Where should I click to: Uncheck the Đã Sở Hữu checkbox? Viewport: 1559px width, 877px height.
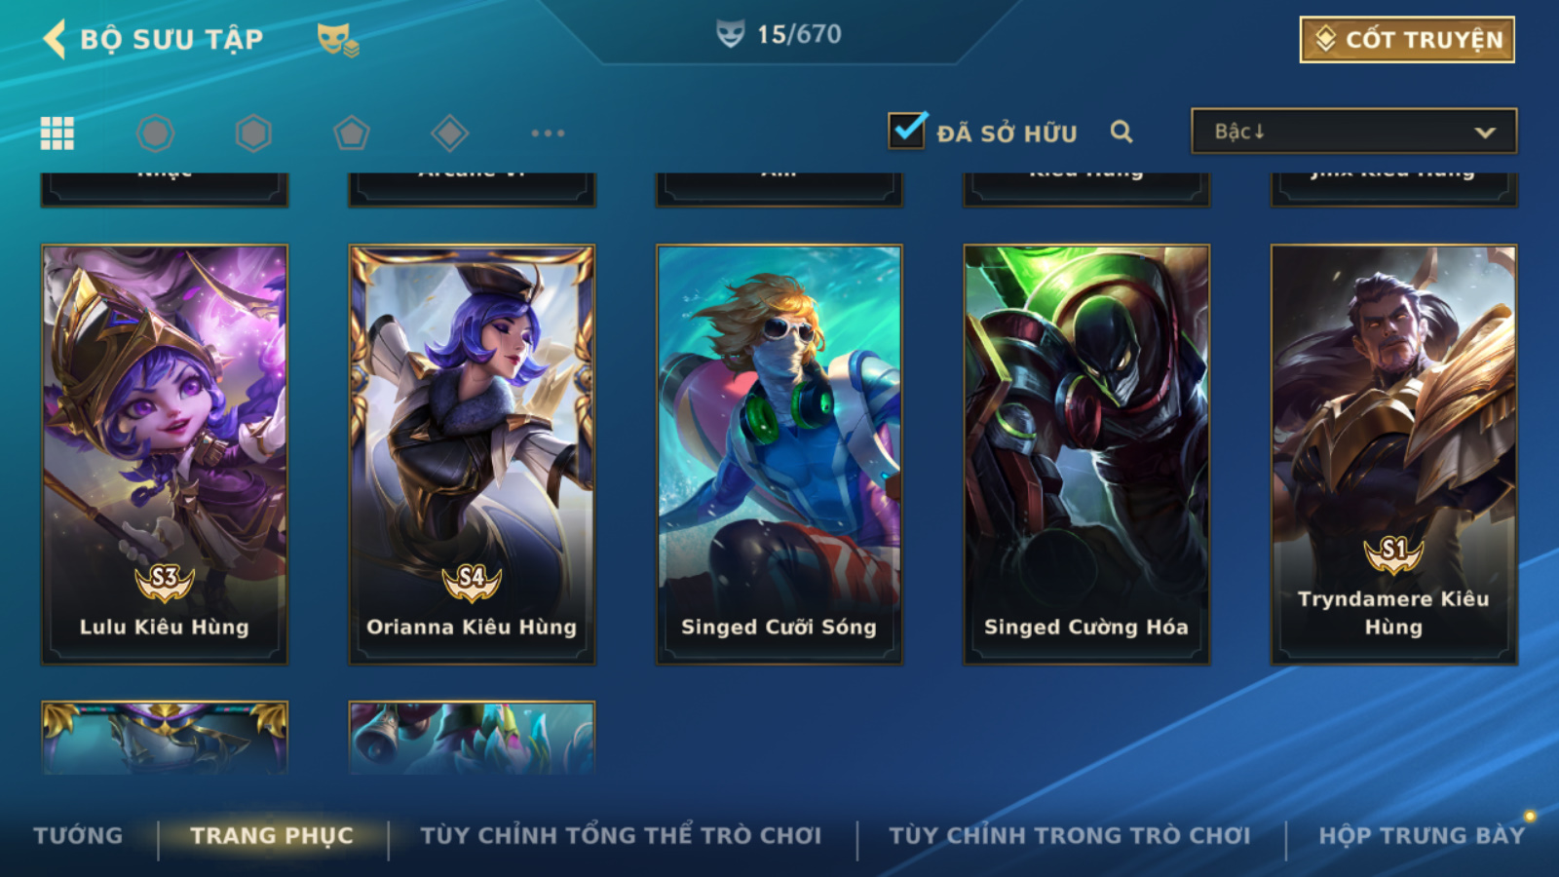pyautogui.click(x=906, y=131)
